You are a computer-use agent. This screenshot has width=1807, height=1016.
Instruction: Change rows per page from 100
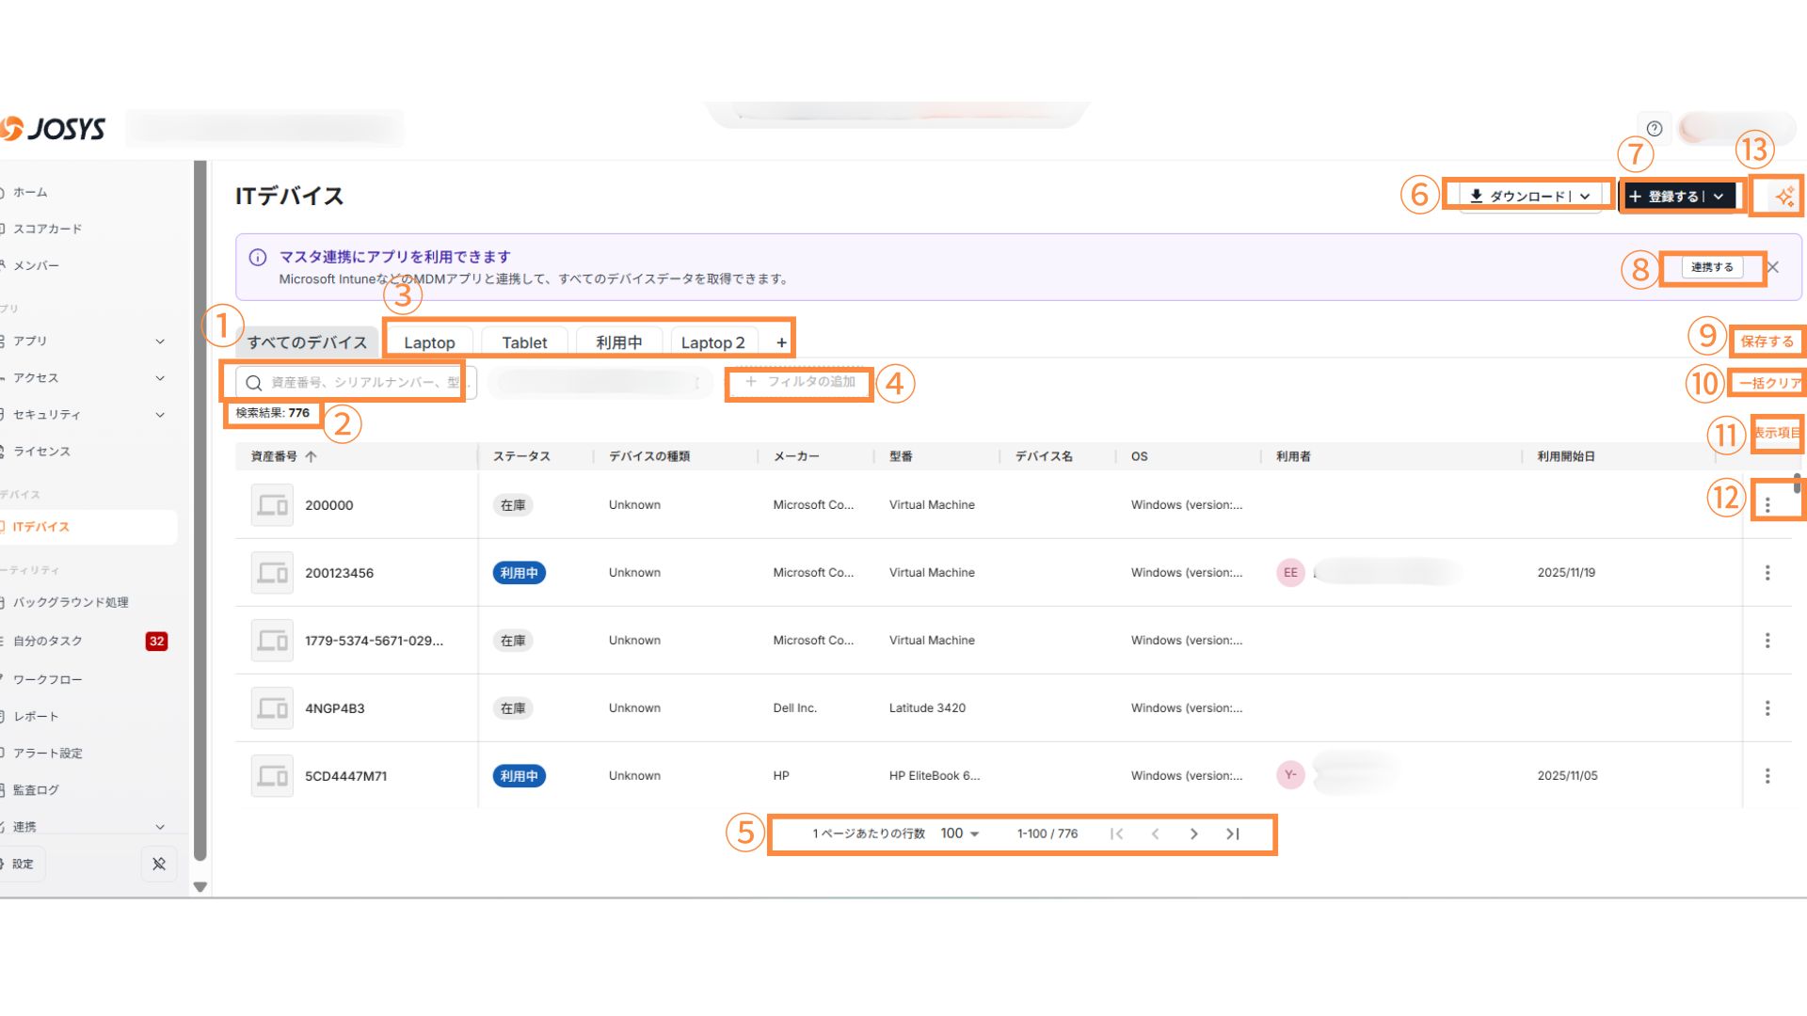click(960, 833)
